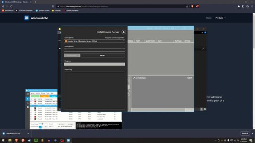Click the share icon in the address bar
Viewport: 255px width, 143px height.
(187, 6)
